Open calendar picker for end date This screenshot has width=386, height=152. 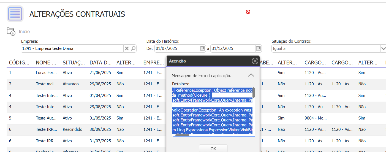tap(258, 48)
